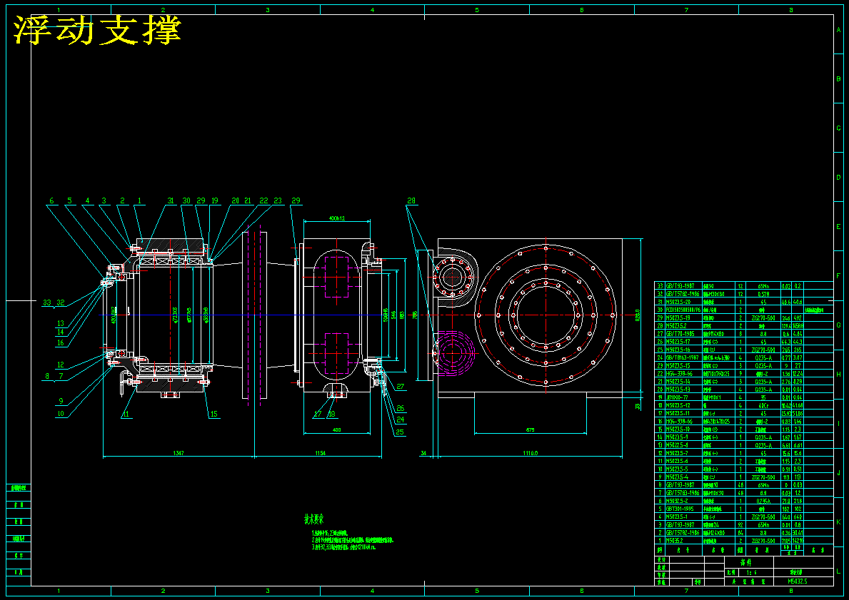This screenshot has height=600, width=849.
Task: Select the 1347 length dimension
Action: [x=178, y=453]
